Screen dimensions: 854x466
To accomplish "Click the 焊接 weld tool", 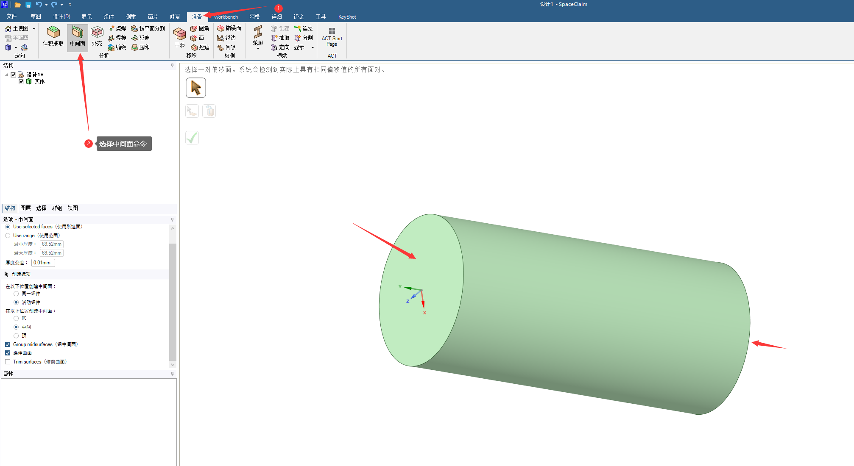I will coord(117,38).
